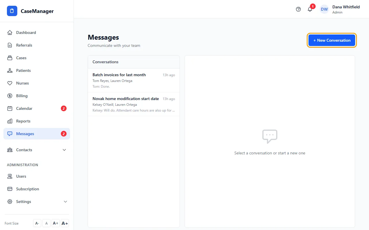This screenshot has width=369, height=230.
Task: Click the Subscription card icon
Action: [x=10, y=189]
